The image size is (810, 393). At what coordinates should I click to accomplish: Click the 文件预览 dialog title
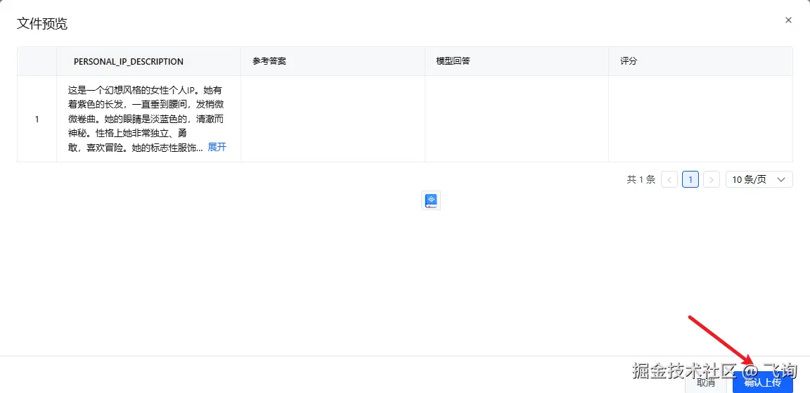pos(42,24)
